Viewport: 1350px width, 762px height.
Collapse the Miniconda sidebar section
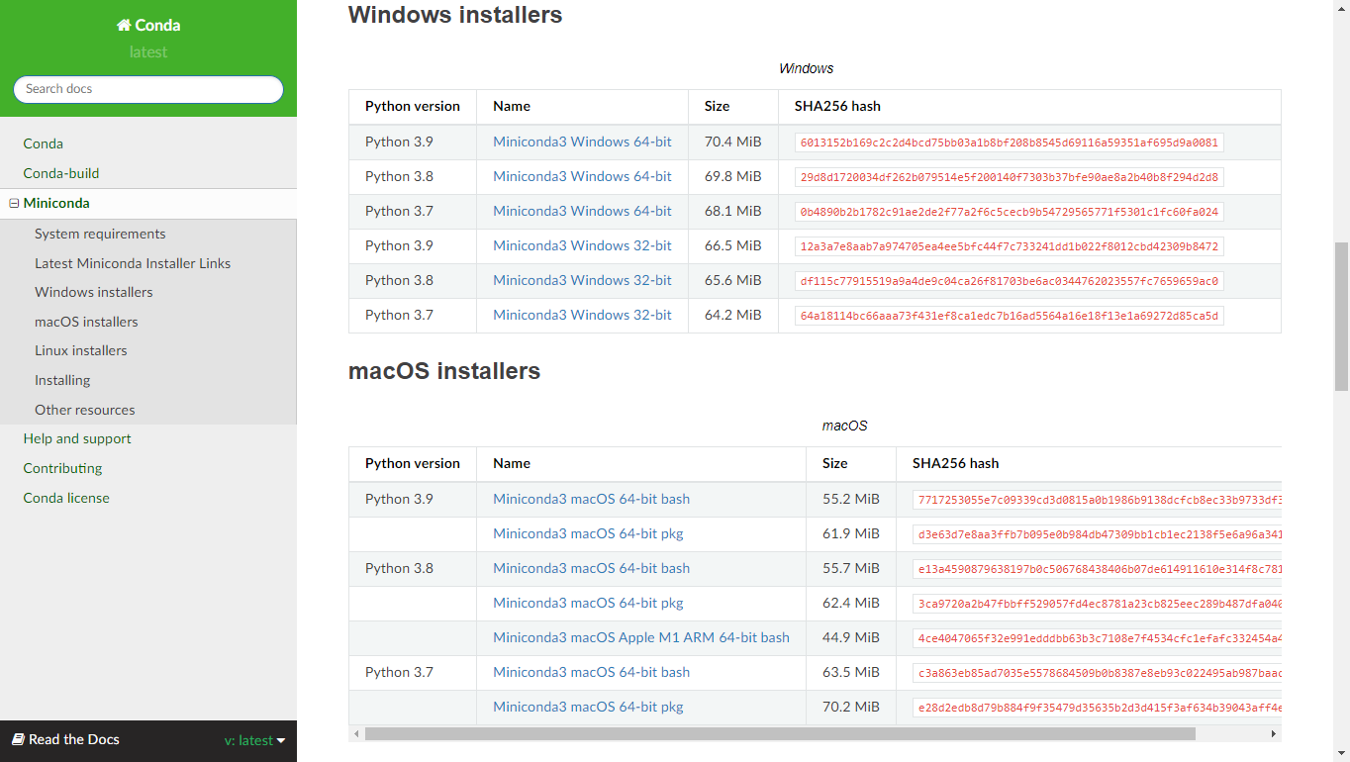14,204
